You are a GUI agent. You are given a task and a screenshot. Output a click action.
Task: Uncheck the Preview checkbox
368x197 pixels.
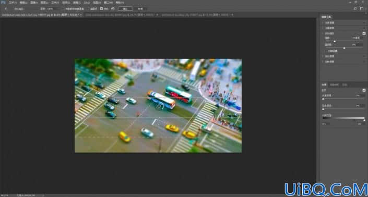click(x=101, y=9)
